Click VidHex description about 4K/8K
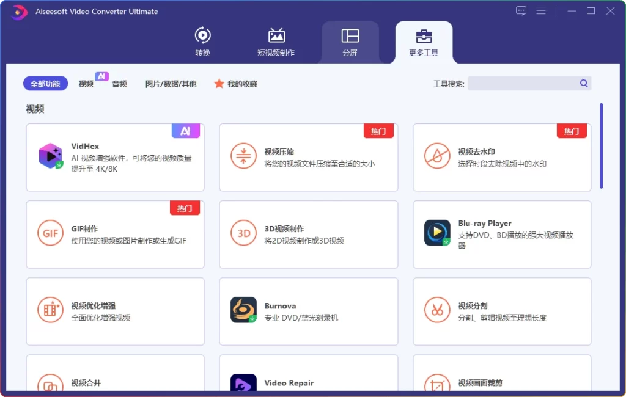Screen dimensions: 626x397 [131, 163]
